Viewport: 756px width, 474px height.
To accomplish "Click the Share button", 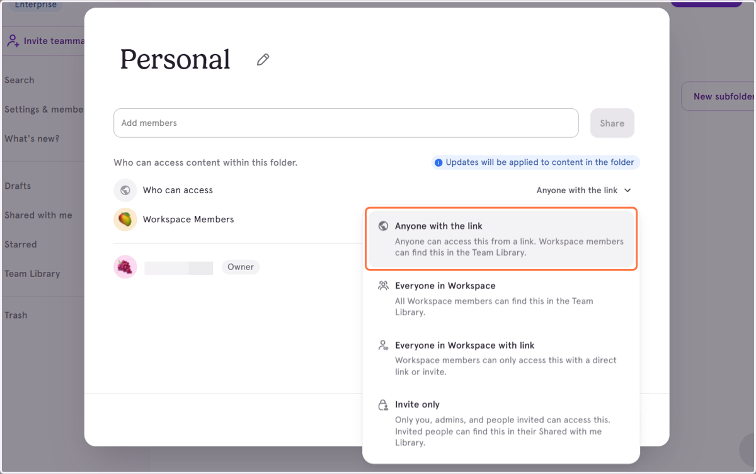I will tap(612, 123).
